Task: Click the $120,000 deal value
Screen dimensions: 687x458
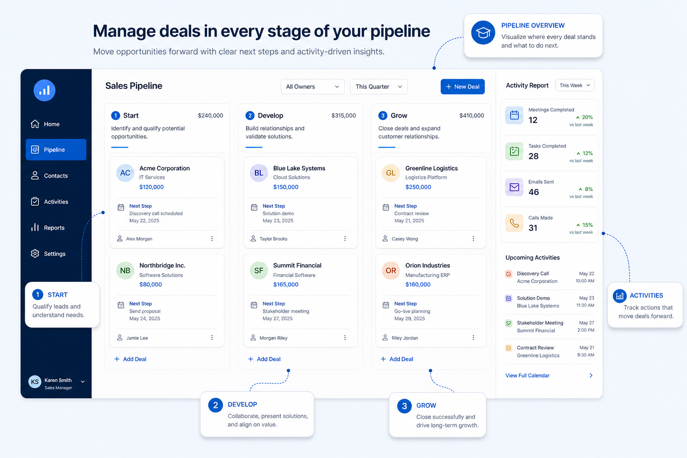Action: 152,187
